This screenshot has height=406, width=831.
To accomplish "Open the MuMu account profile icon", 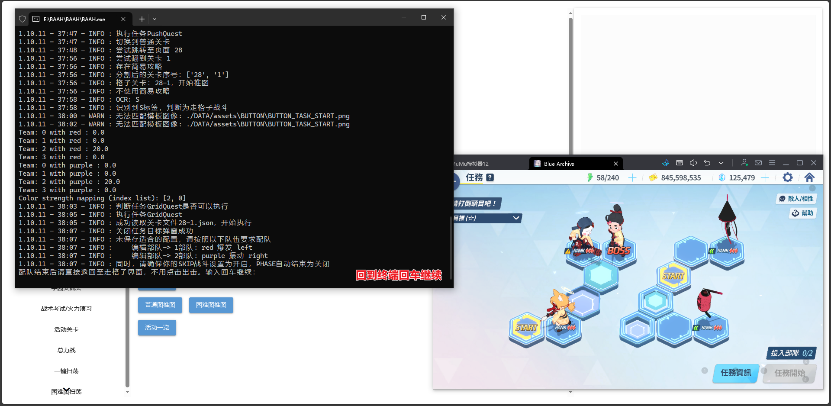I will tap(744, 163).
